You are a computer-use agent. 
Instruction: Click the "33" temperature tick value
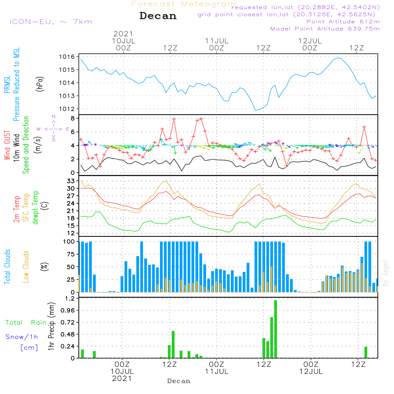coord(71,181)
